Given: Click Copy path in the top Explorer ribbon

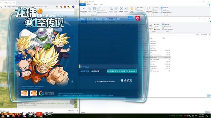Looking at the screenshot, I should 101,10.
